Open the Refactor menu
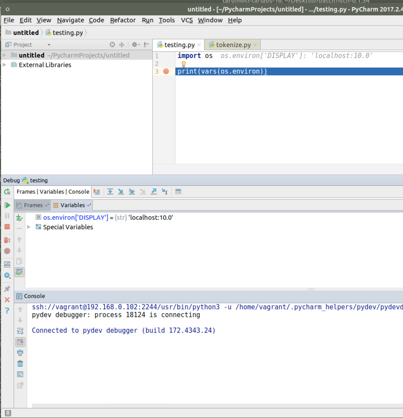The image size is (403, 418). (123, 20)
